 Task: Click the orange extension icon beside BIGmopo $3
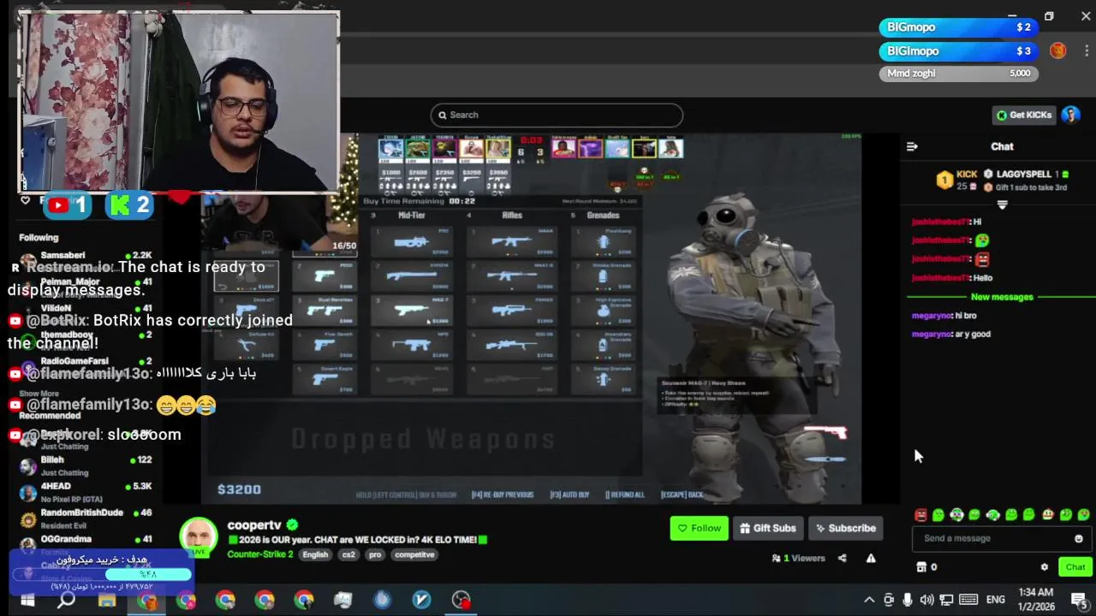[1058, 50]
